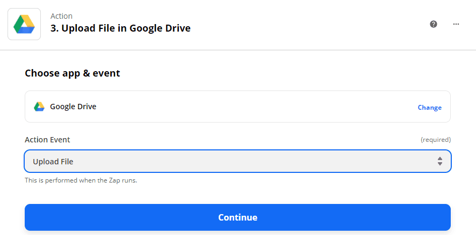Image resolution: width=476 pixels, height=235 pixels.
Task: Open the Upload File action event dropdown
Action: pos(237,161)
